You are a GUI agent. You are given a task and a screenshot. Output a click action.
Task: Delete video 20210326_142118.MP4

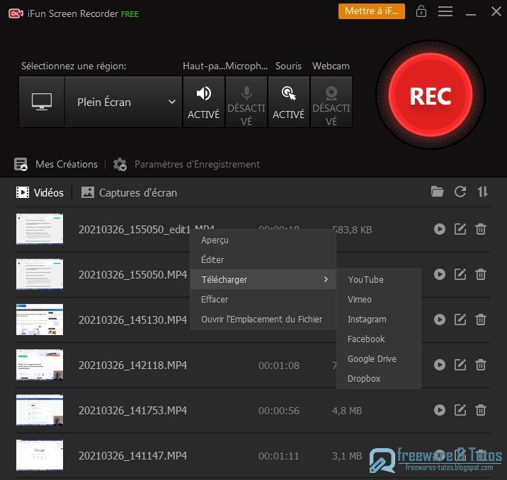tap(481, 365)
